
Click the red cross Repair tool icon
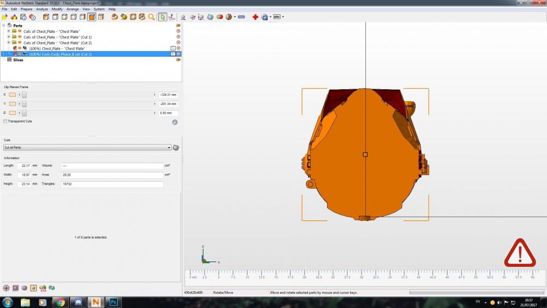[x=255, y=17]
